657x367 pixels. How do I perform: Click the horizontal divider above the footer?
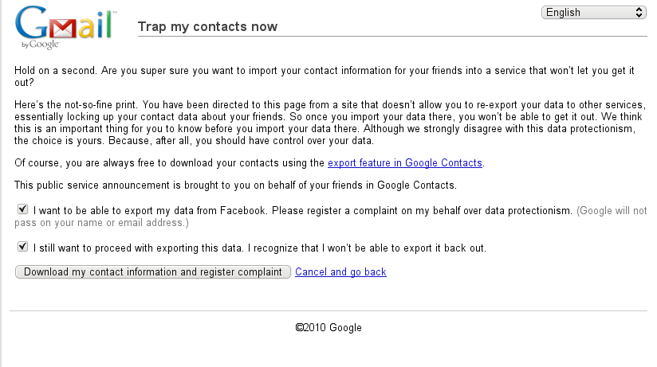point(328,311)
